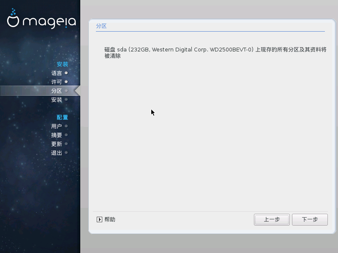This screenshot has width=338, height=253.
Task: Select the 语言 step in sidebar
Action: click(x=57, y=73)
